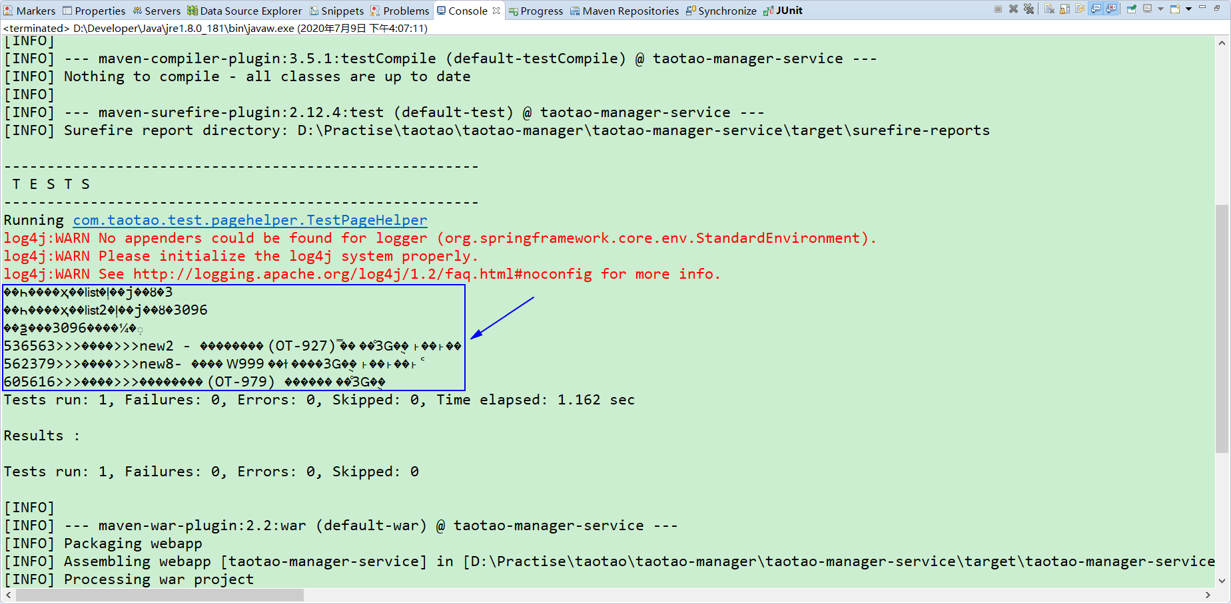Image resolution: width=1231 pixels, height=604 pixels.
Task: Click the 'Time elapsed: 1.162 sec' line
Action: click(319, 400)
